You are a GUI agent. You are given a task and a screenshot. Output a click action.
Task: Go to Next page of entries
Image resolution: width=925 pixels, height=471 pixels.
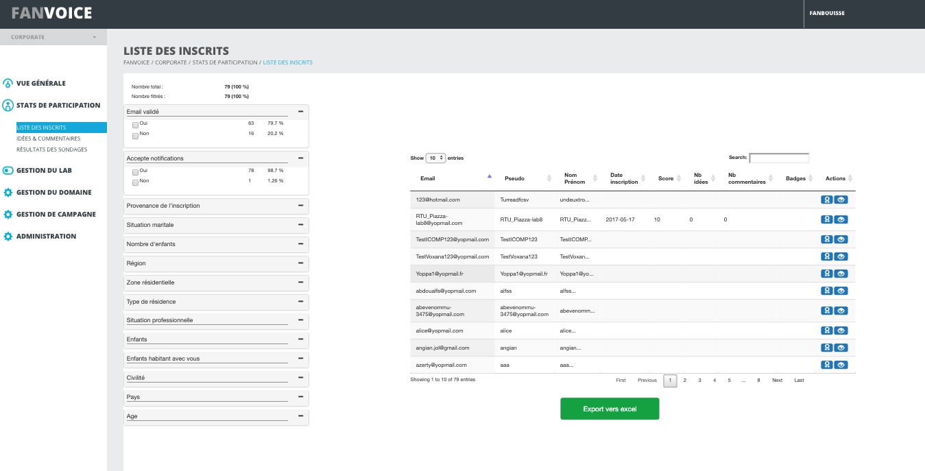point(777,381)
